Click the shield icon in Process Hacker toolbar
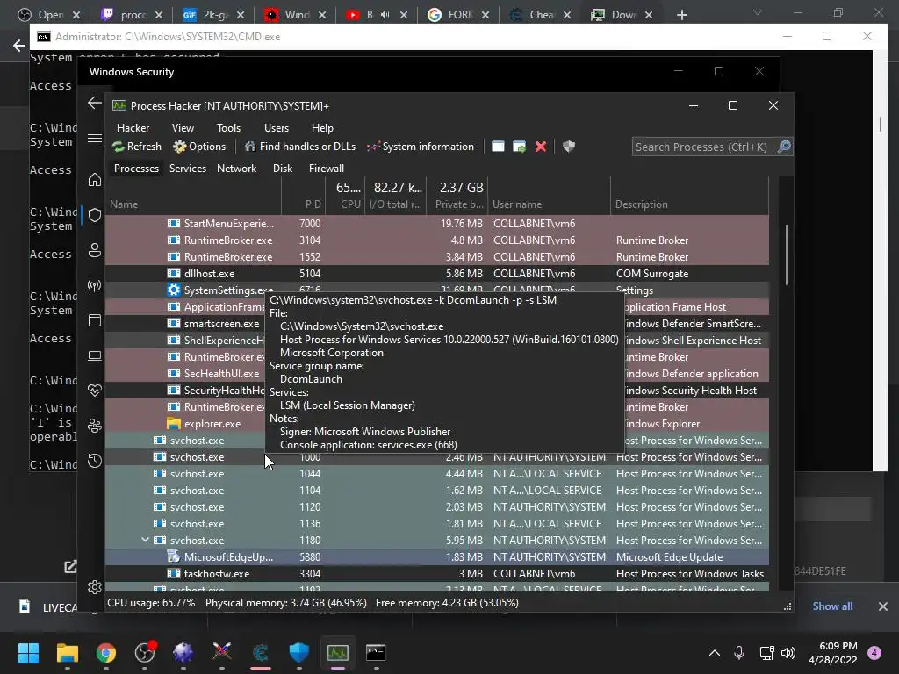The height and width of the screenshot is (674, 899). pos(568,147)
